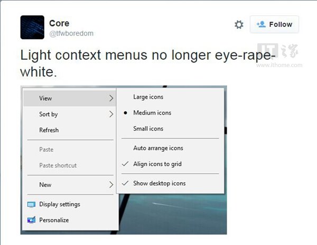Expand the Sort by submenu arrow
317x245 pixels.
tap(111, 114)
